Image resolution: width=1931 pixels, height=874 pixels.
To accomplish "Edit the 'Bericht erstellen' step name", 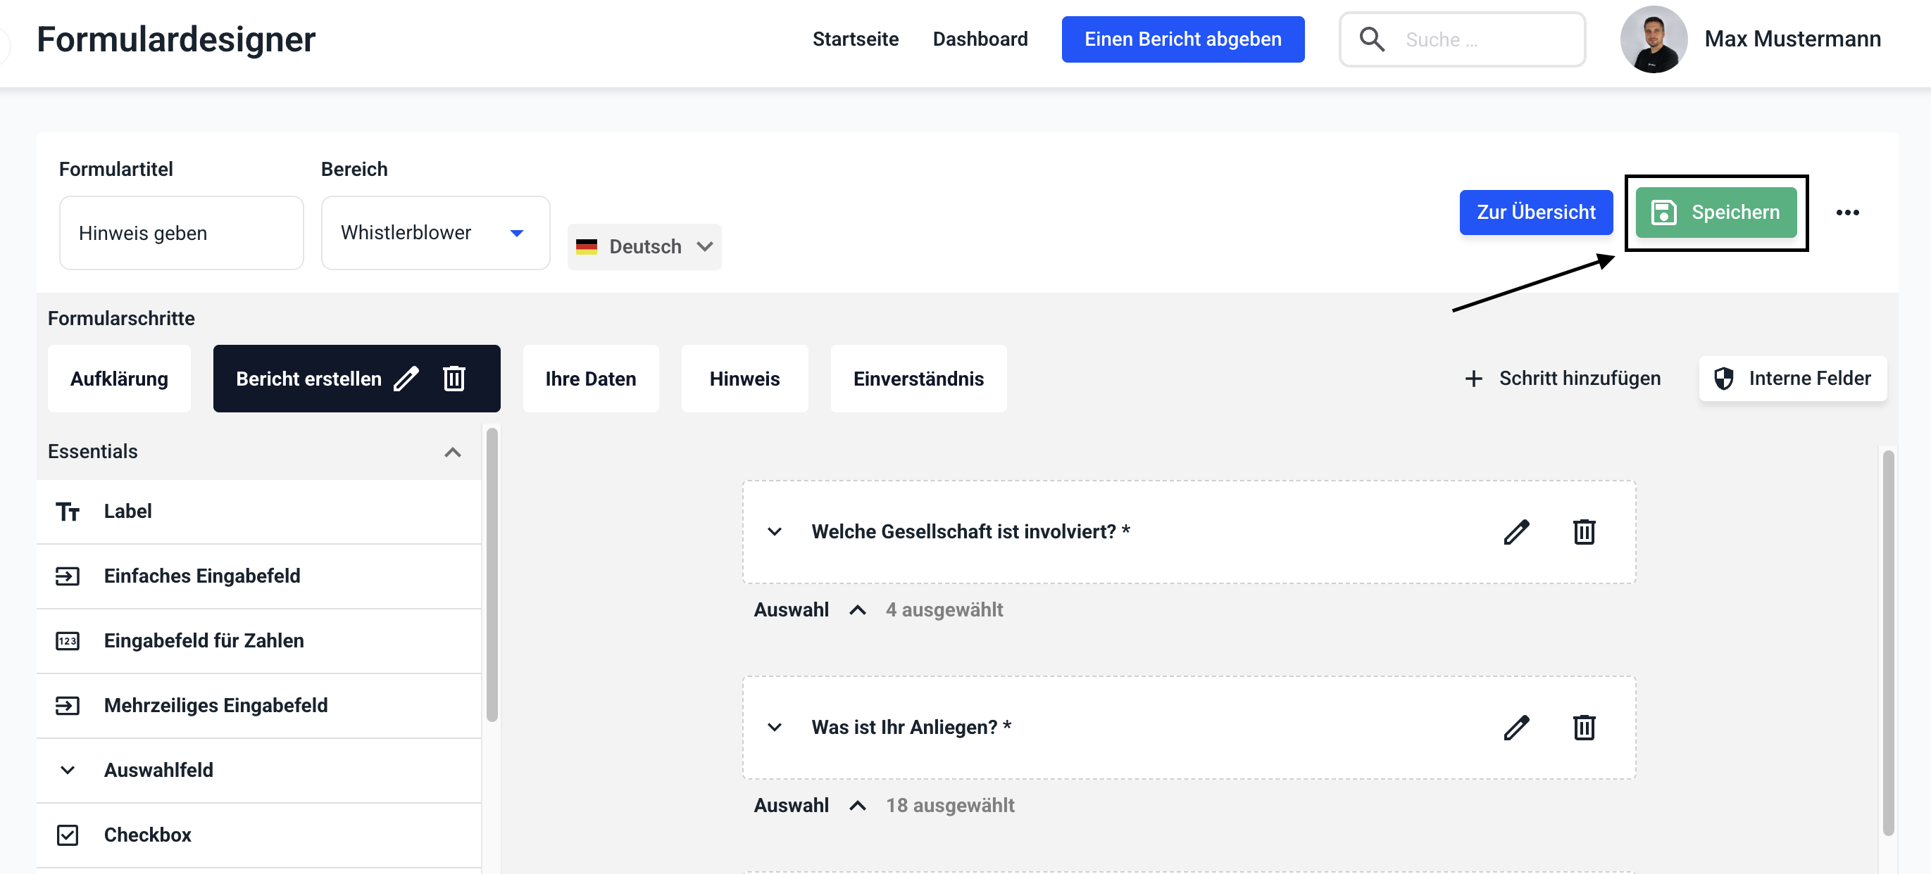I will [406, 379].
